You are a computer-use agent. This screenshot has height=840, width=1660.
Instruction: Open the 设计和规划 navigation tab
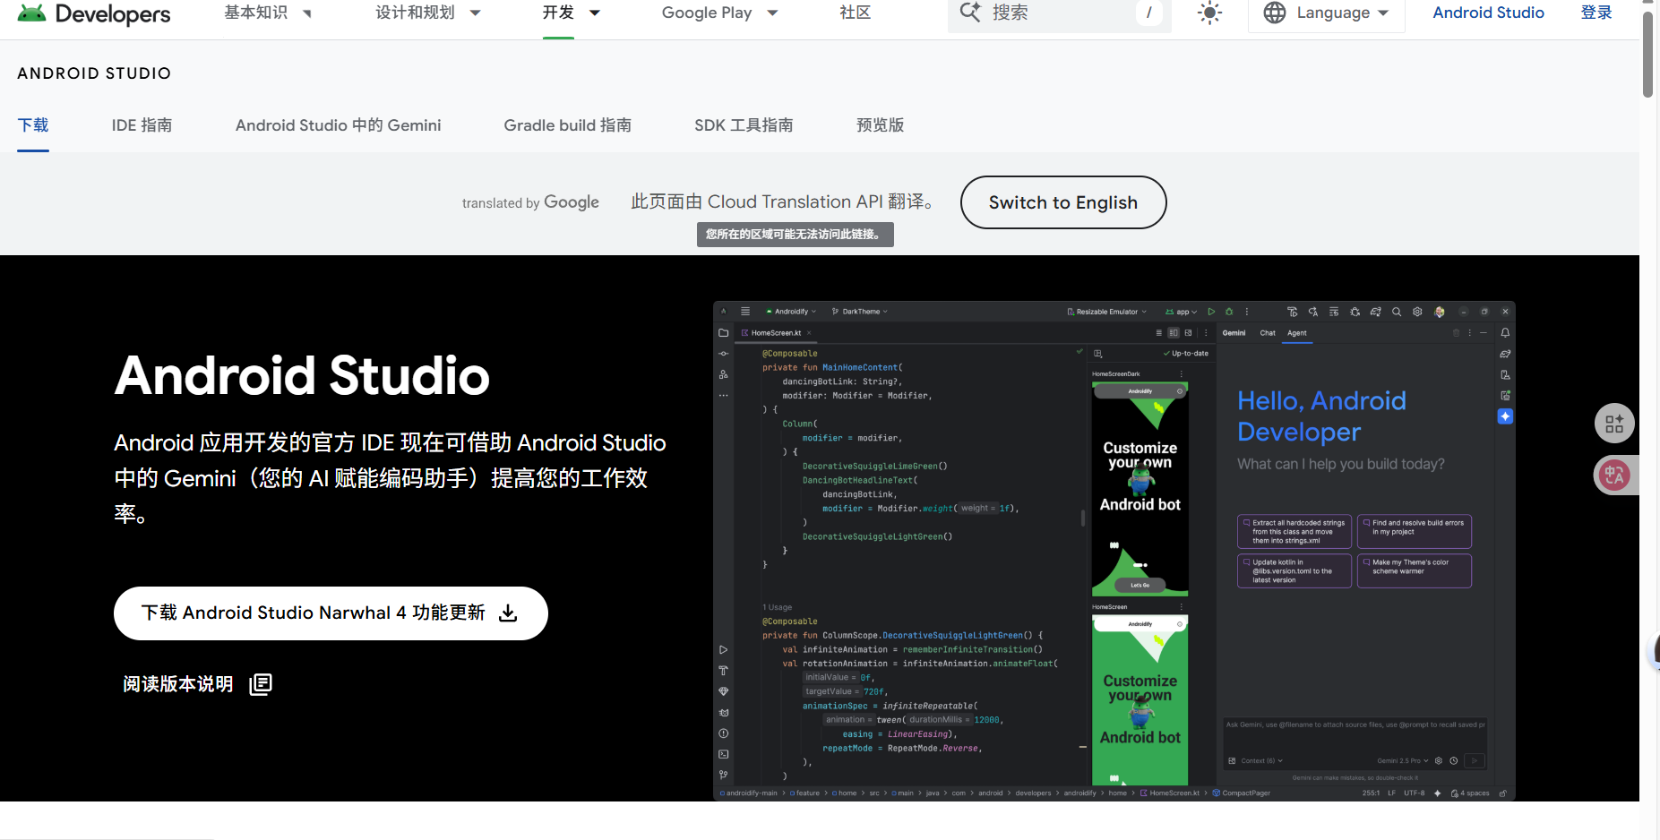[415, 13]
